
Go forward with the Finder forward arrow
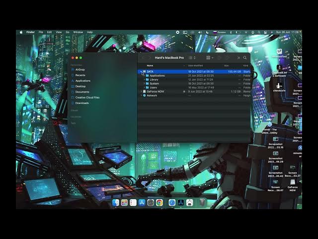(x=150, y=58)
